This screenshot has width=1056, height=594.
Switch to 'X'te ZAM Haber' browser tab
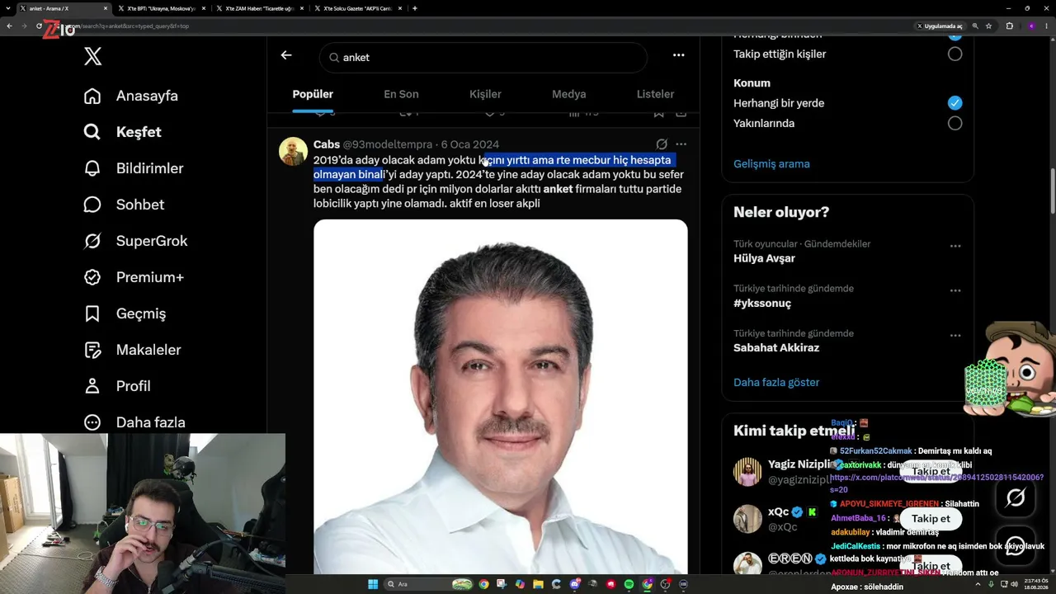click(x=260, y=8)
